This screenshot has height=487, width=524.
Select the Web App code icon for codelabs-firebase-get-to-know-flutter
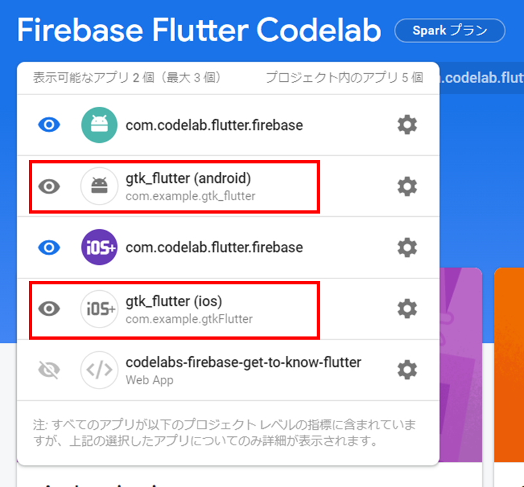coord(98,370)
